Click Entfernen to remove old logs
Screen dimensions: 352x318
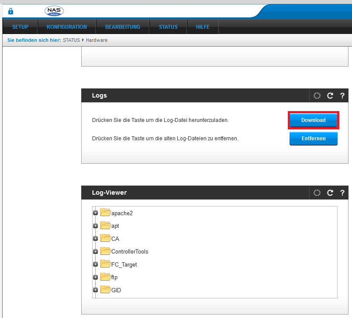(x=313, y=139)
